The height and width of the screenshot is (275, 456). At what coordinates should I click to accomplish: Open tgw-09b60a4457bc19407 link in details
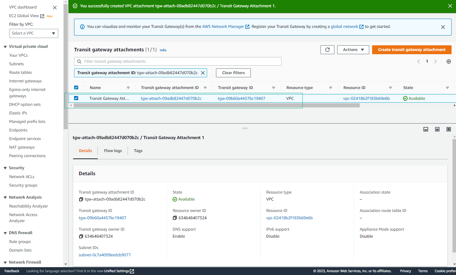103,218
